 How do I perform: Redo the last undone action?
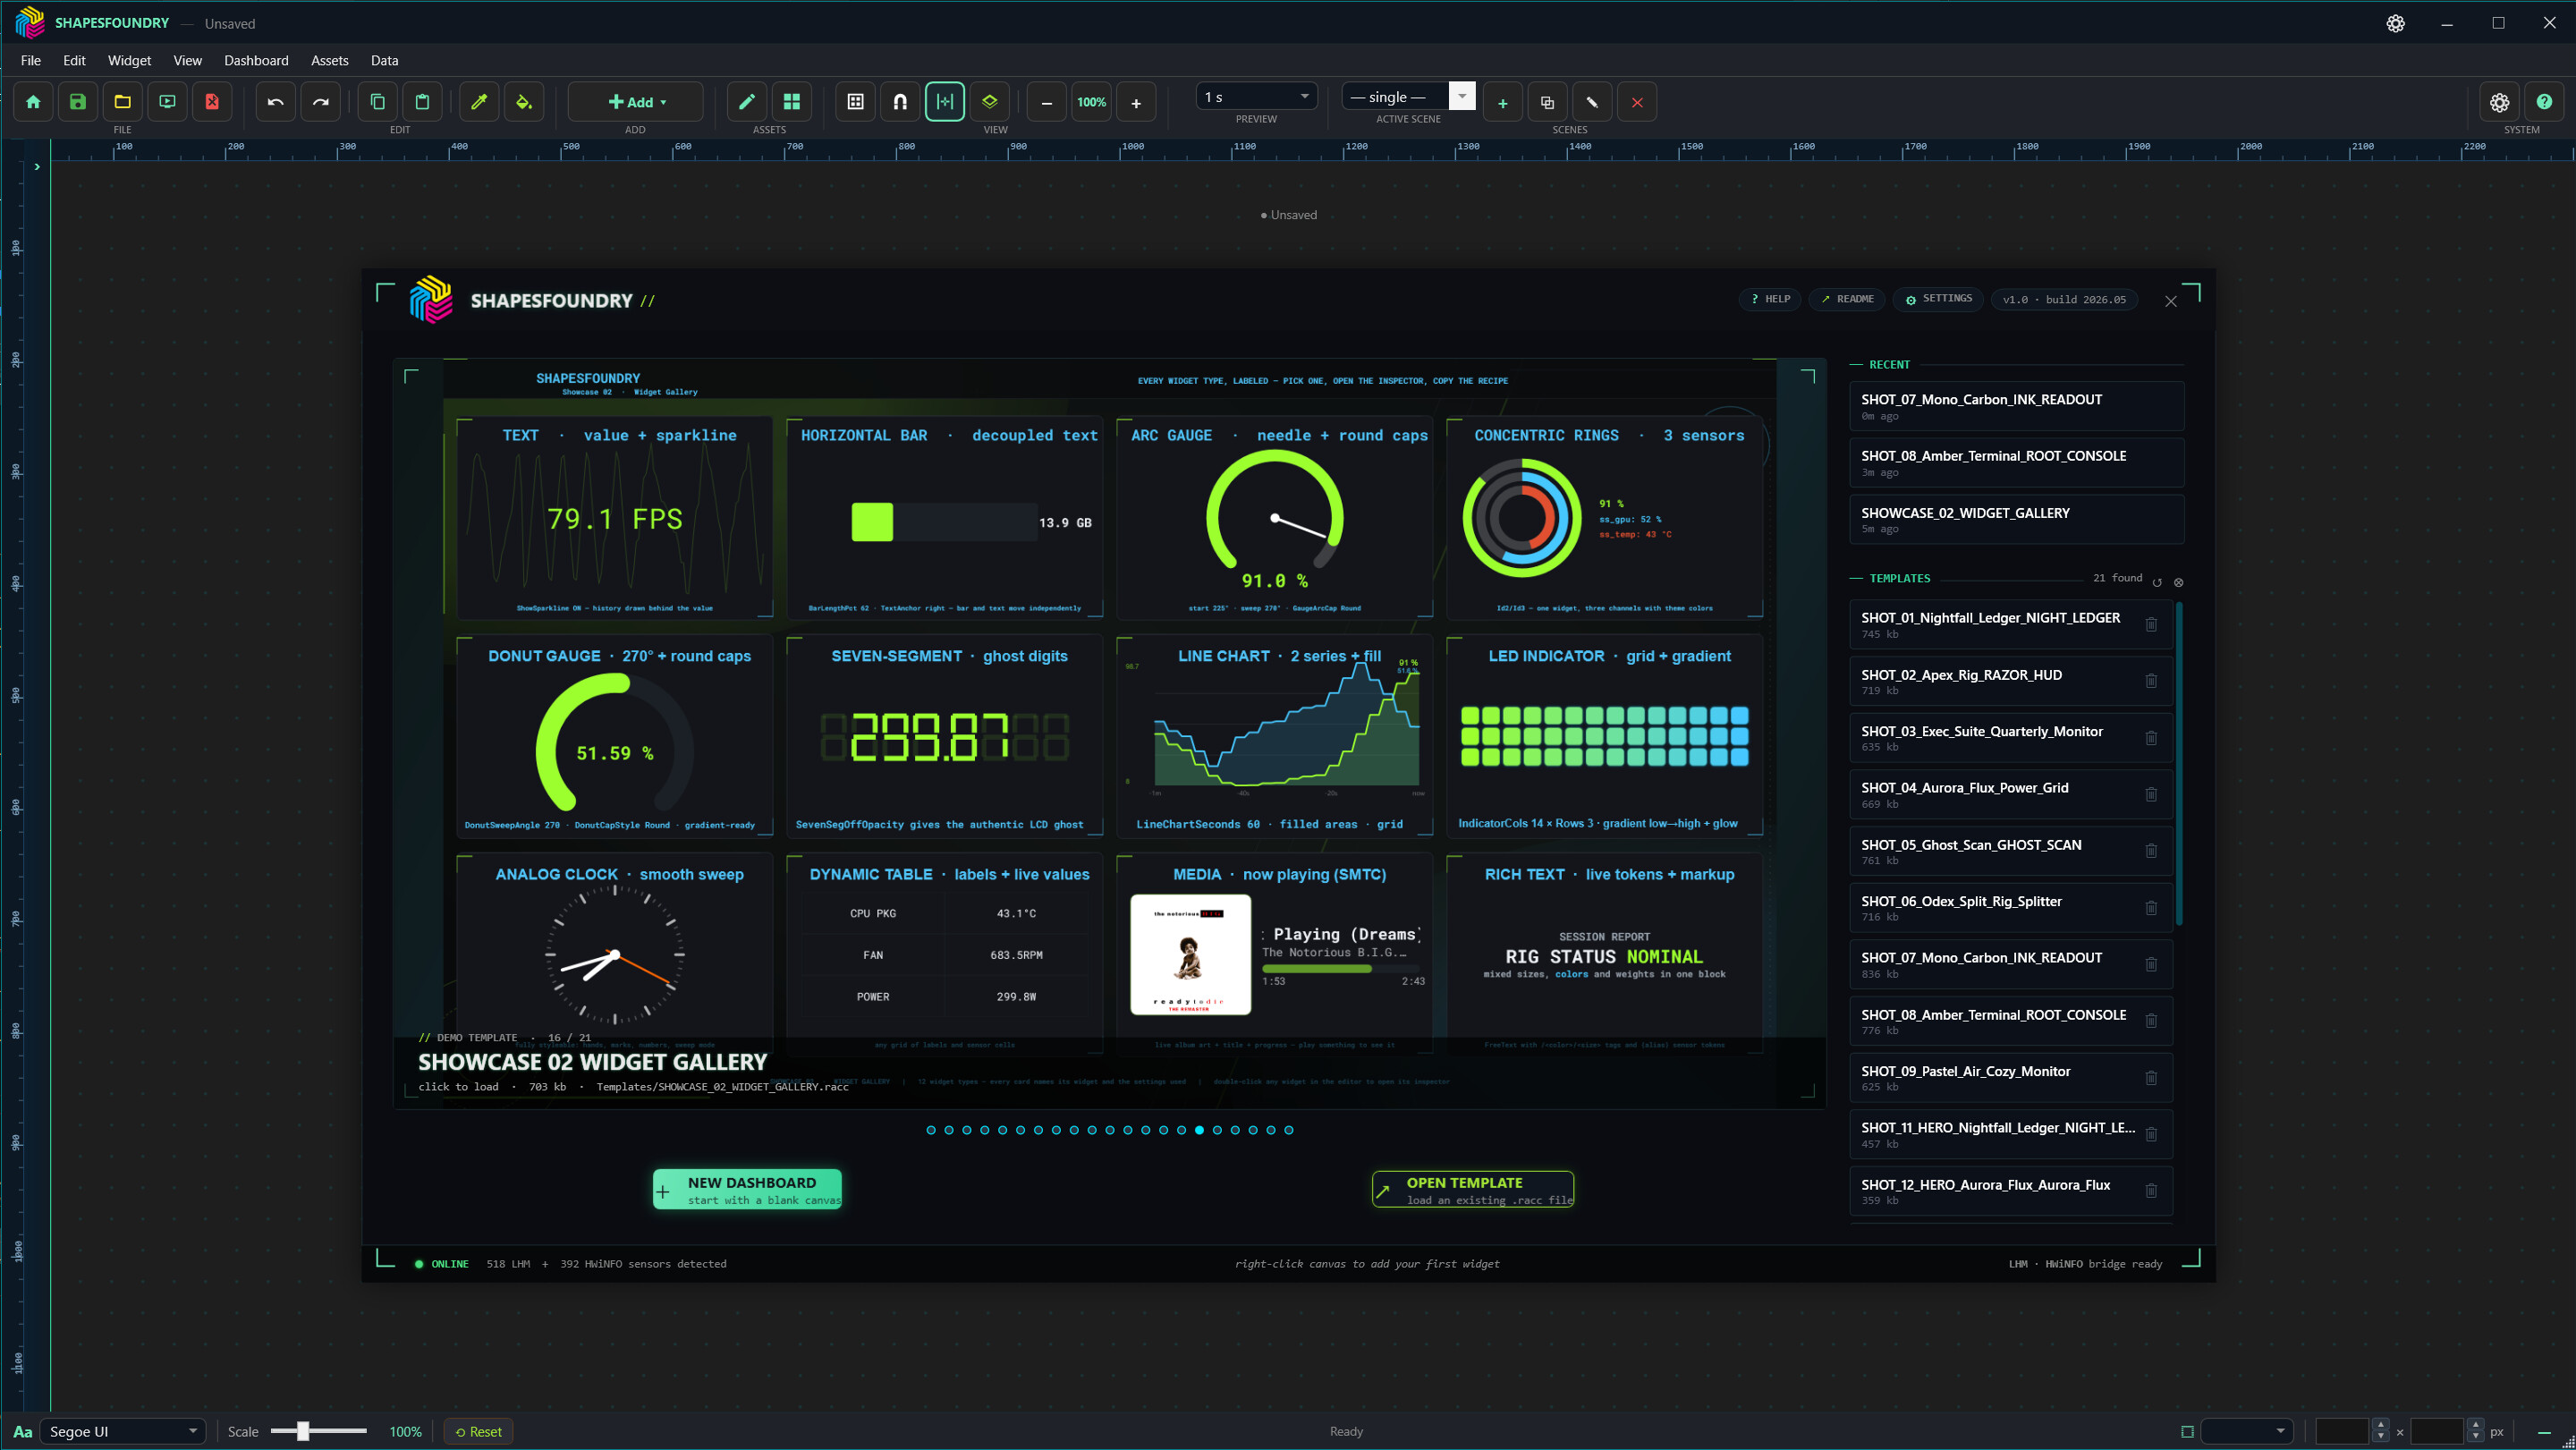click(x=321, y=102)
